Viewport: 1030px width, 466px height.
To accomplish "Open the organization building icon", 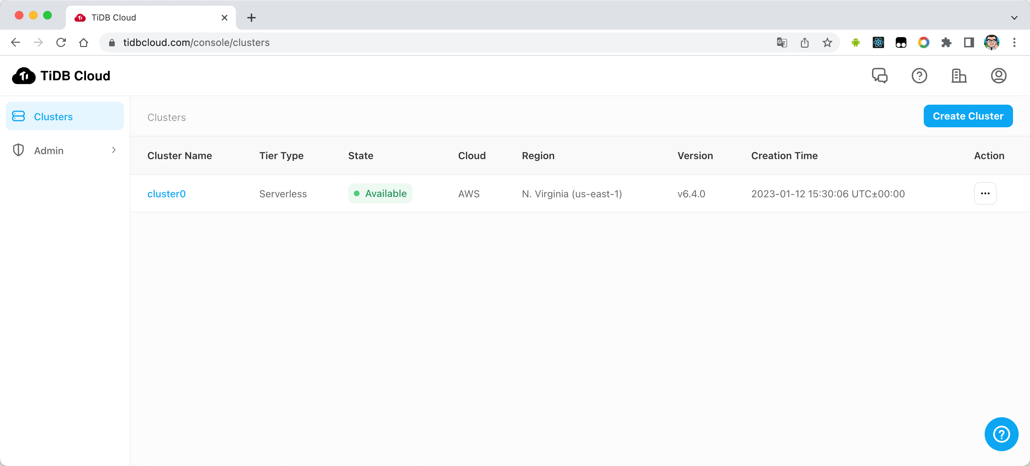I will 958,75.
